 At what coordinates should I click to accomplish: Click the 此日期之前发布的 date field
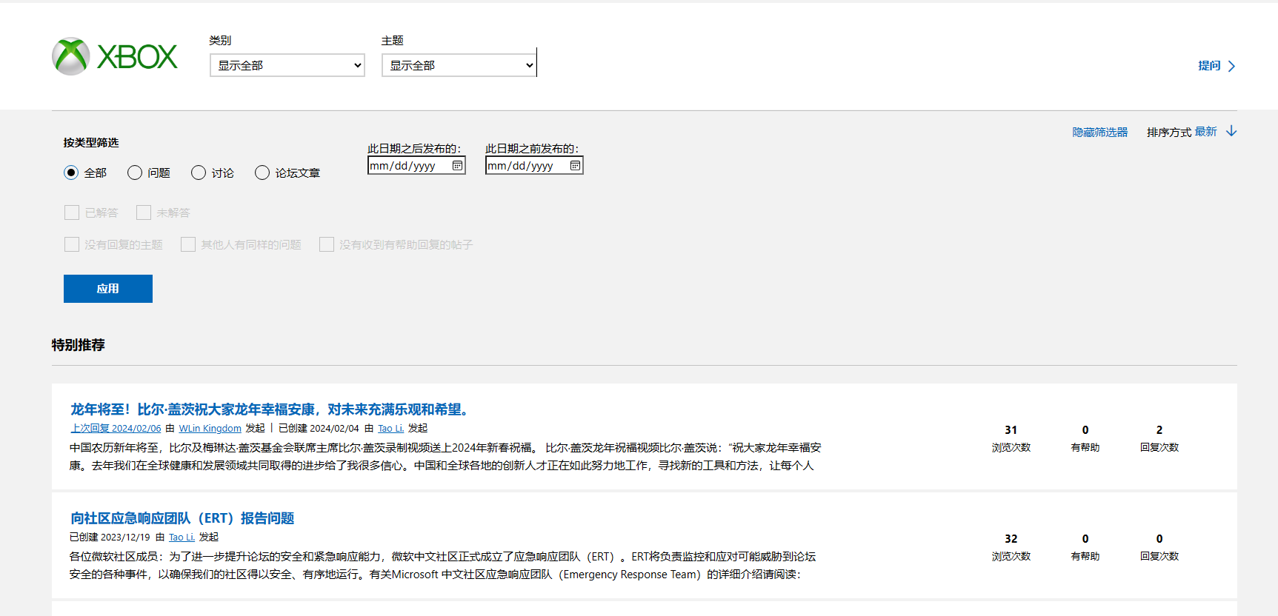(x=534, y=166)
